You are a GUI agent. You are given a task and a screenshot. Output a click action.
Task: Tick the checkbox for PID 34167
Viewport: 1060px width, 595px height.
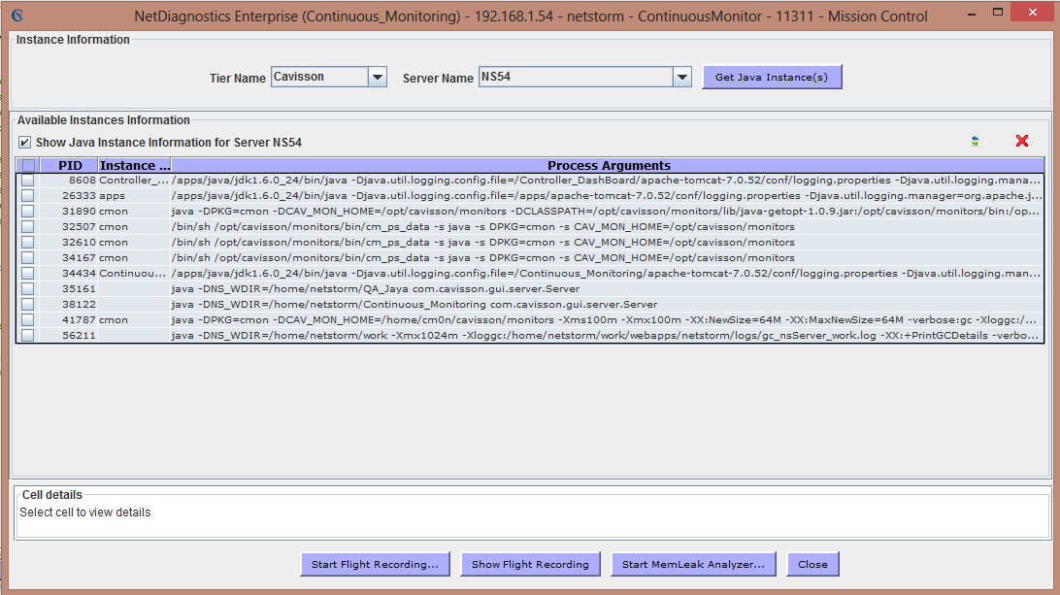28,258
